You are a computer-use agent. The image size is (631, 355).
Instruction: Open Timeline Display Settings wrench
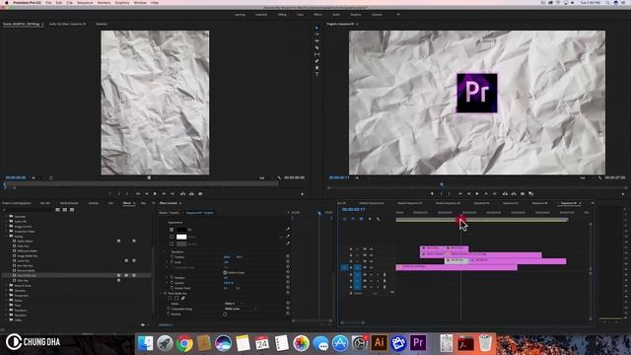[379, 219]
